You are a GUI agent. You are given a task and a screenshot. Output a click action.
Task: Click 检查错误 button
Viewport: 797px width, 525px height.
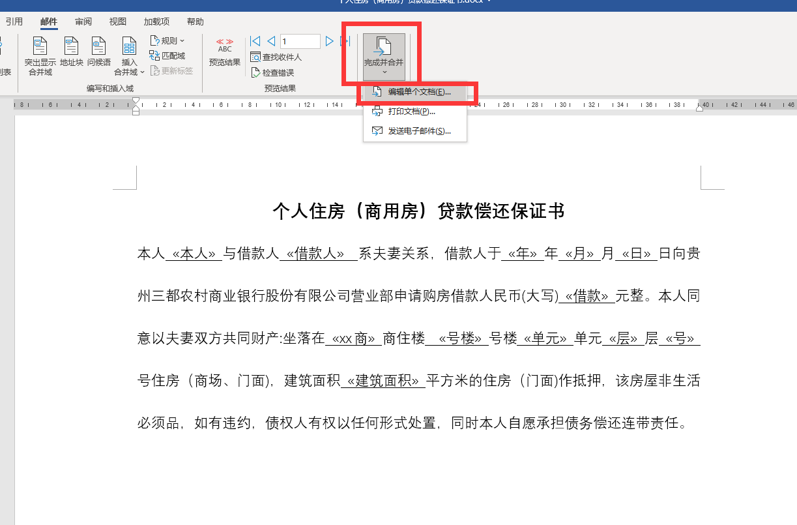[x=272, y=72]
